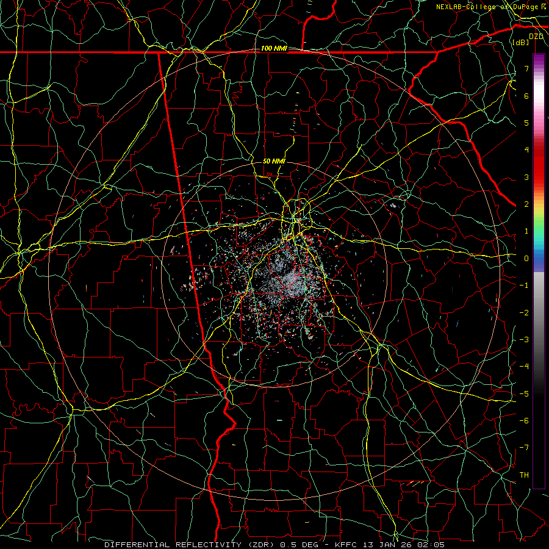Click the "-5" value on the ZDR color scale

point(524,393)
